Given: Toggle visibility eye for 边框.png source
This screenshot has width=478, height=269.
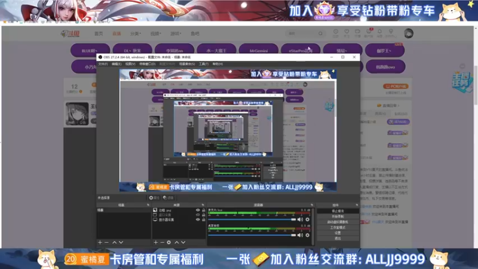Looking at the screenshot, I should (198, 210).
